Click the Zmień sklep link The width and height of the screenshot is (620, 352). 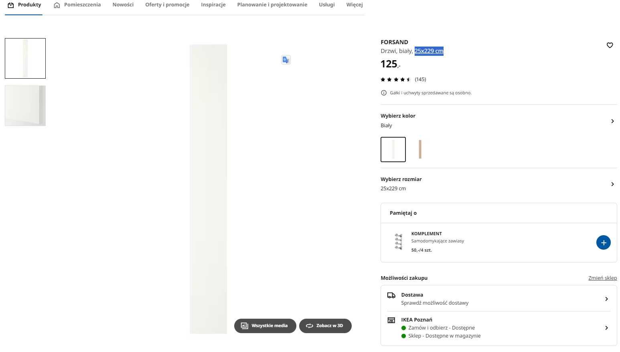(x=602, y=278)
